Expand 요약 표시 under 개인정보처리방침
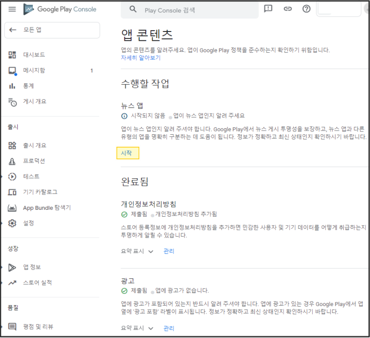 coord(137,251)
